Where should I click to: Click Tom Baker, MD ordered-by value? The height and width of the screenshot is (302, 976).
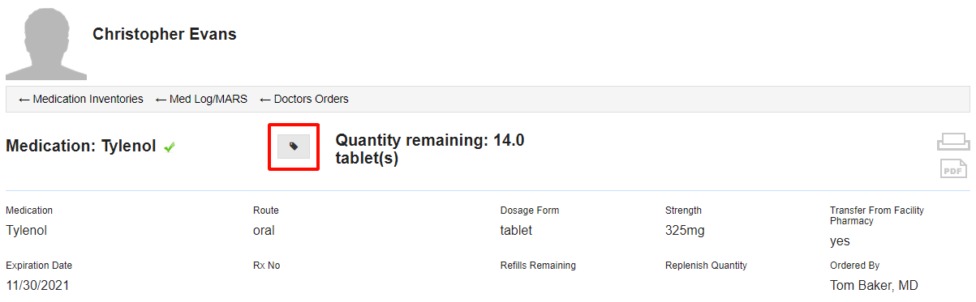point(874,285)
